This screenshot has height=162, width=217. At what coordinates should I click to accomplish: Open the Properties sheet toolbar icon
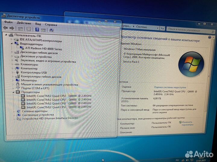29,29
